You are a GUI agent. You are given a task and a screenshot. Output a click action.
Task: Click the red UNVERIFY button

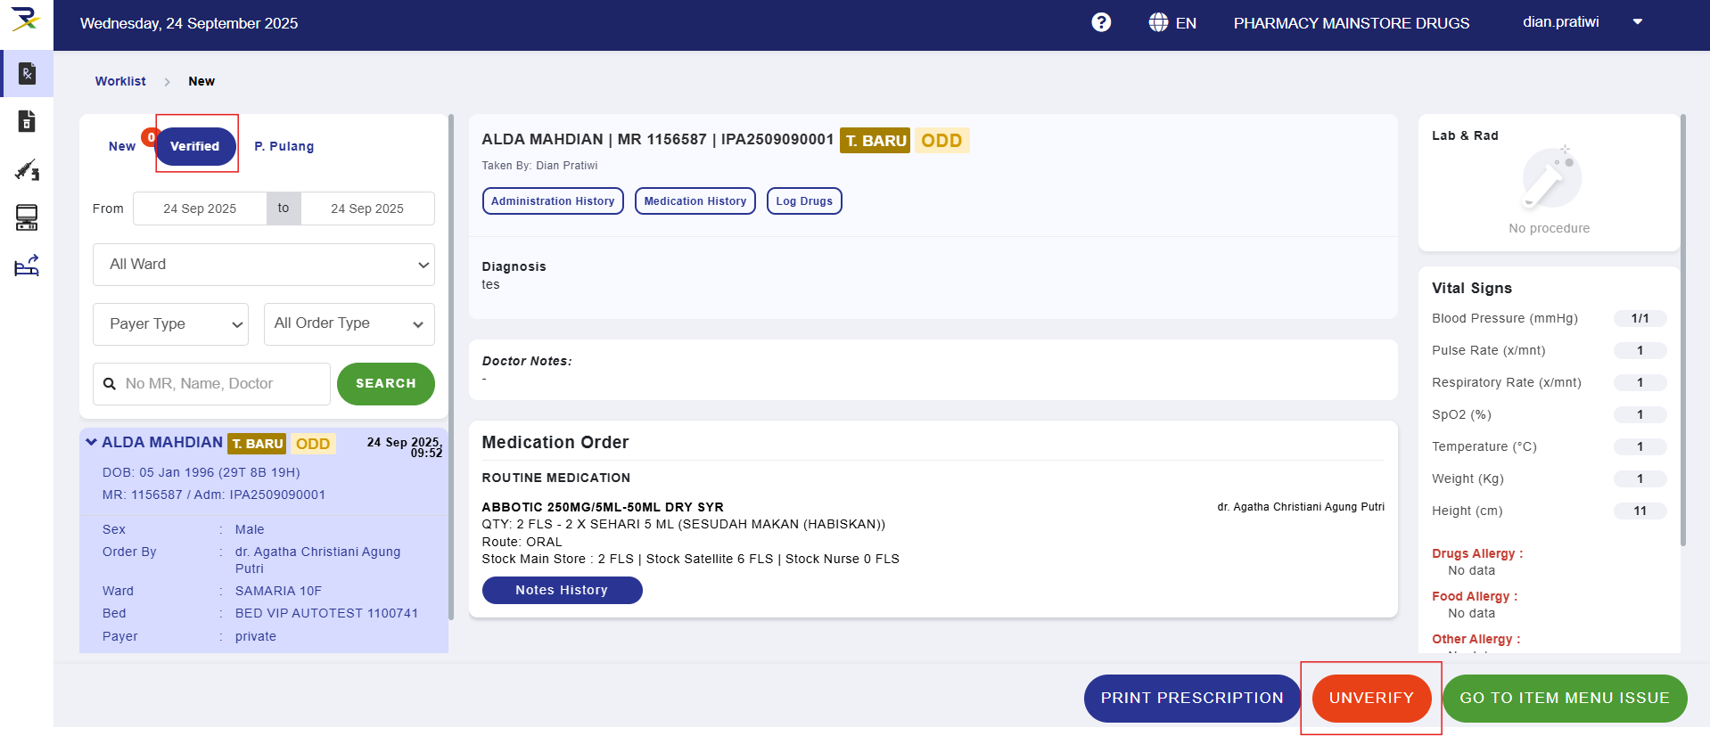[x=1370, y=698]
